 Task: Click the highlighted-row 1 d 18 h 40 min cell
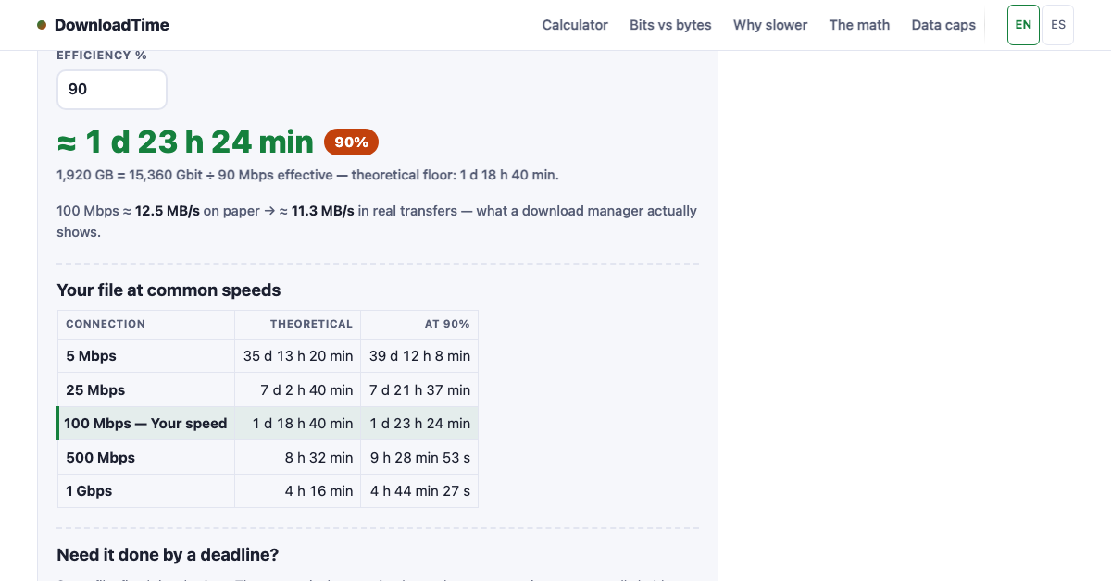click(298, 424)
